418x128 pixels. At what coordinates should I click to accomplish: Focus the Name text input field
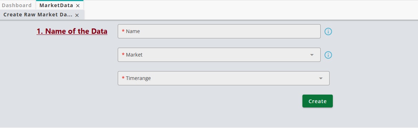tap(219, 31)
